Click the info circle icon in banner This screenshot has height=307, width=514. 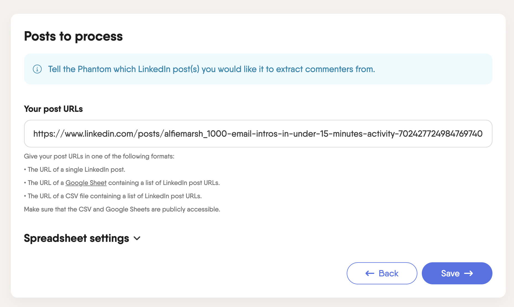tap(37, 69)
